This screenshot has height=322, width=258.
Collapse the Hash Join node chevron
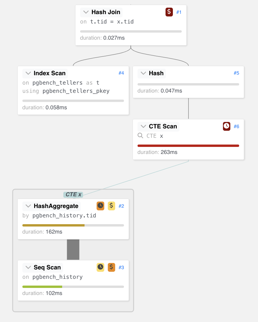coord(86,12)
